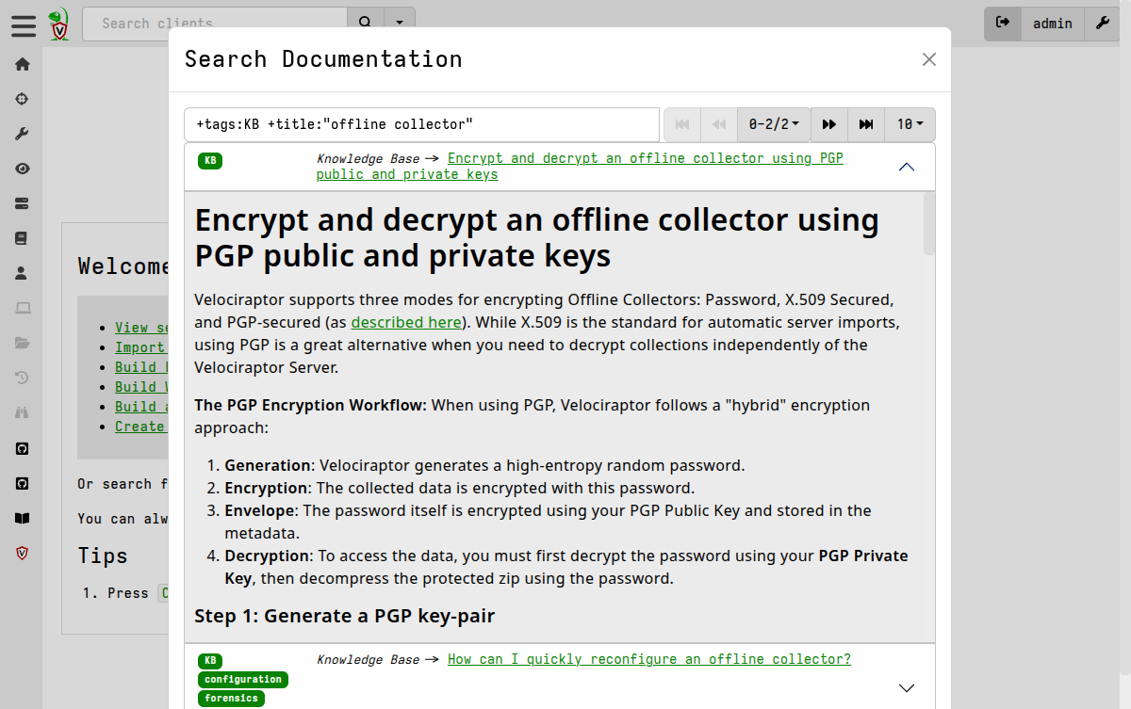Collapse the encrypt offline collector article
Screen dimensions: 1131x709
(906, 167)
